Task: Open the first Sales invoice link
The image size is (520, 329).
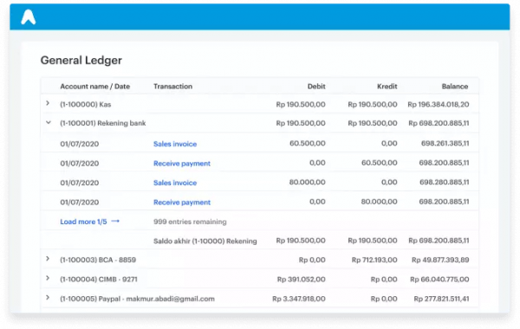Action: click(x=175, y=144)
